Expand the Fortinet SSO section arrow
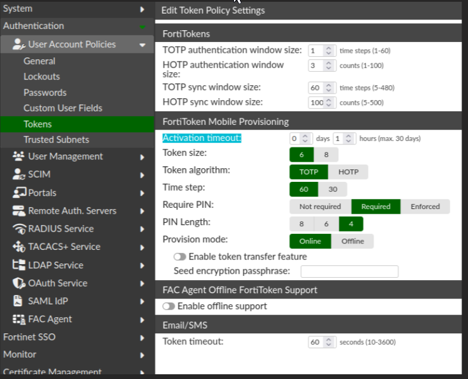The height and width of the screenshot is (379, 468). pos(142,338)
